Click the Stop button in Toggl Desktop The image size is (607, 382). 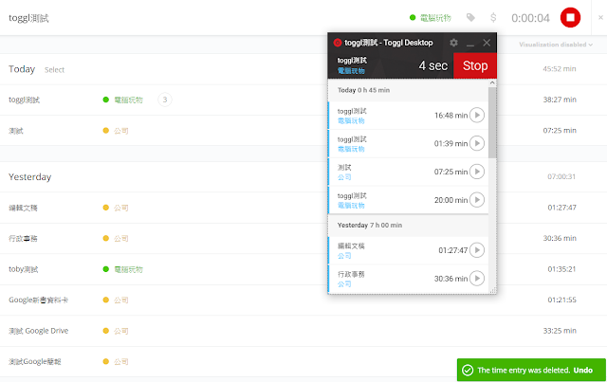[475, 65]
